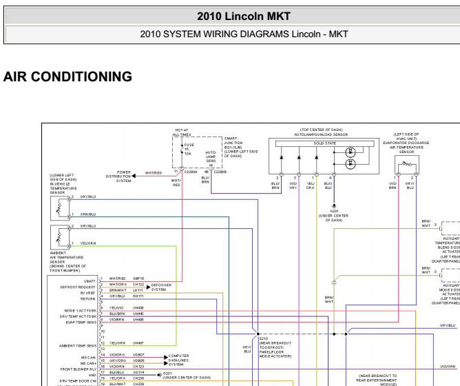Click the 'FRONT BLOWER RLY' pin label
The image size is (460, 386).
(79, 369)
